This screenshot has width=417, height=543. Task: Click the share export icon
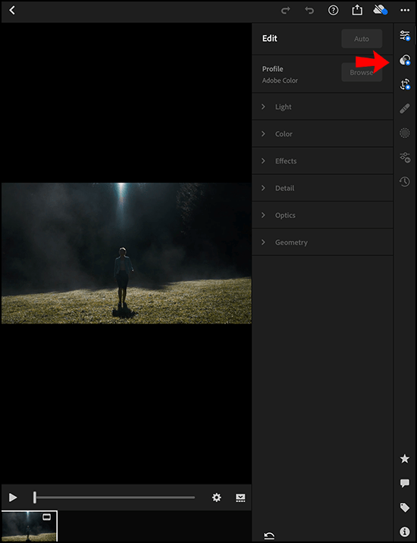point(357,11)
